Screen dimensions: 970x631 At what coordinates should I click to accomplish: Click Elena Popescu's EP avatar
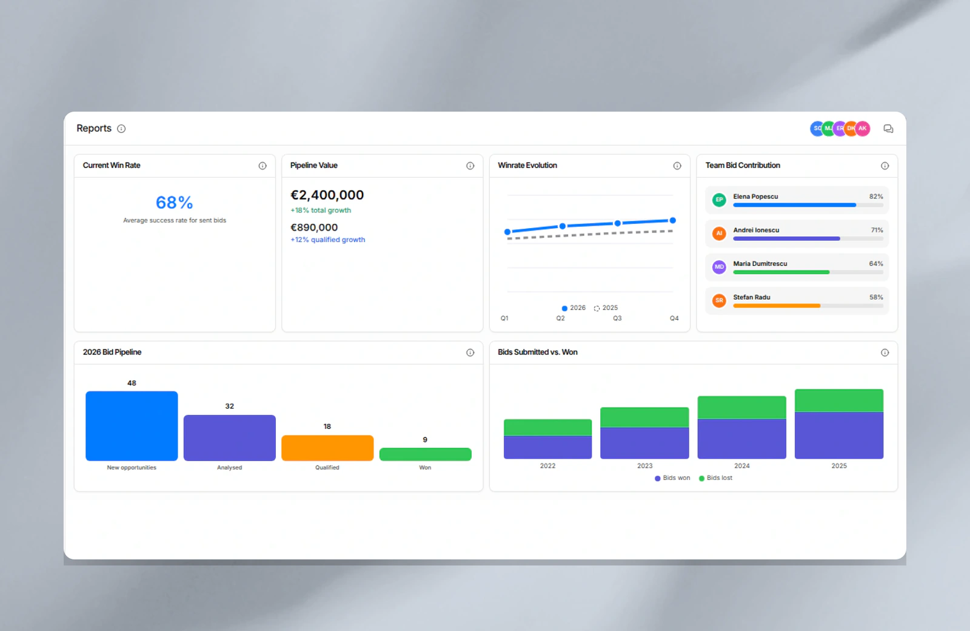[719, 200]
